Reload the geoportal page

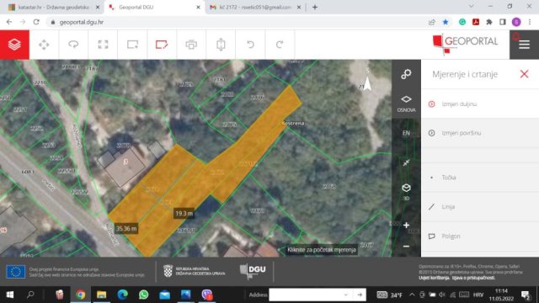pyautogui.click(x=36, y=22)
